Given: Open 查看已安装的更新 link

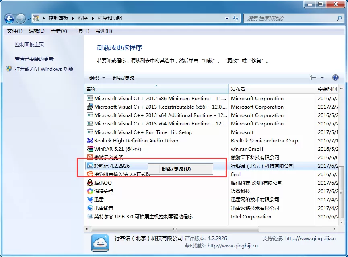Looking at the screenshot, I should coord(34,59).
